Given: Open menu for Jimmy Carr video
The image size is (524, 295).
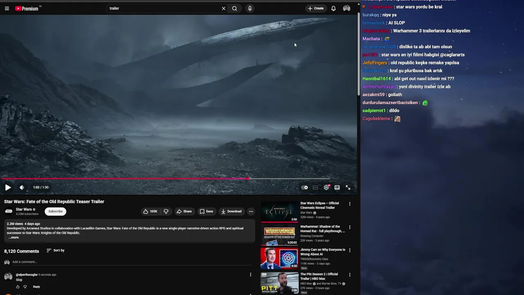Looking at the screenshot, I should (350, 250).
